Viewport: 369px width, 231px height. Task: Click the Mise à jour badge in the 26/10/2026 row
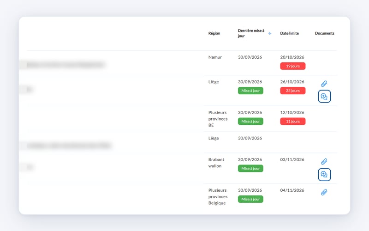pyautogui.click(x=250, y=91)
